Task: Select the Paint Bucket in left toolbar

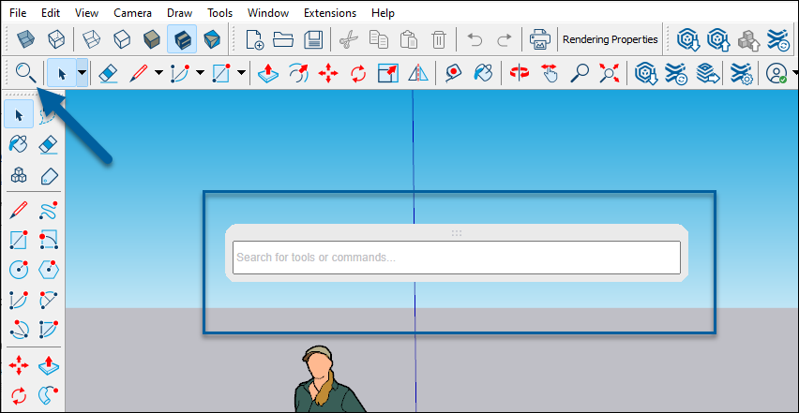Action: tap(19, 143)
